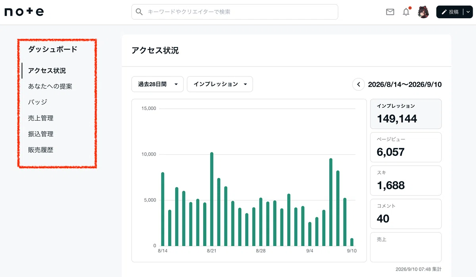The image size is (476, 277).
Task: Select the インプレッション 149,144 card
Action: pos(406,114)
